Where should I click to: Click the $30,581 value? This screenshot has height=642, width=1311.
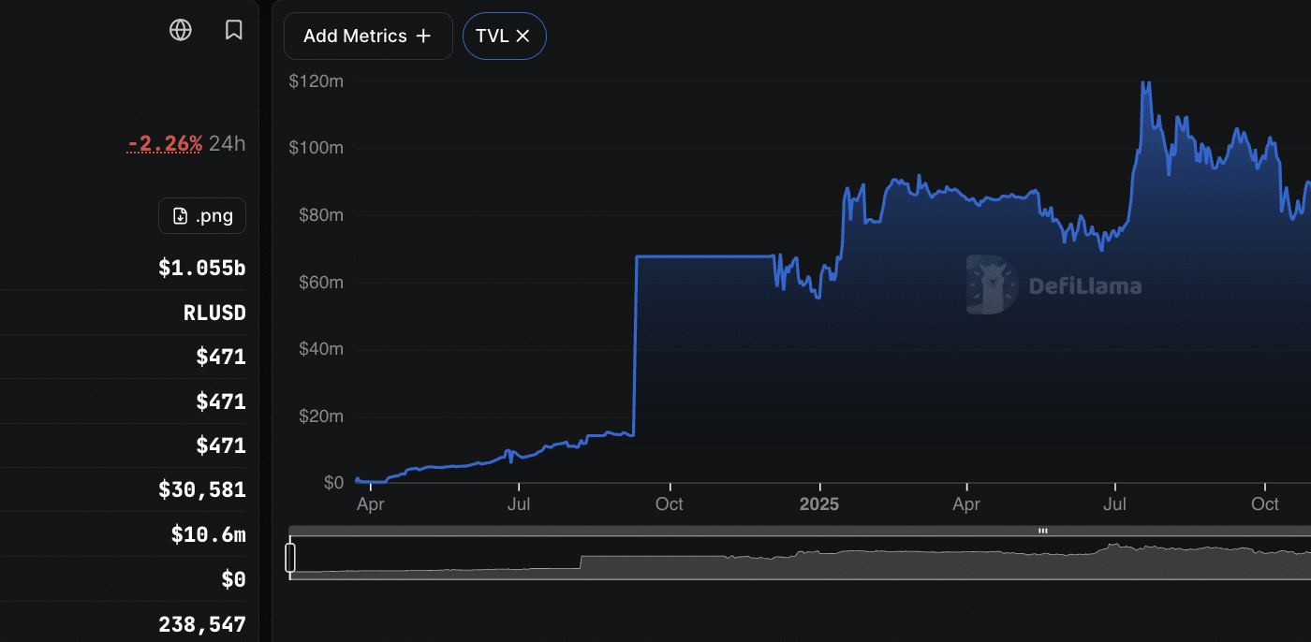point(202,489)
